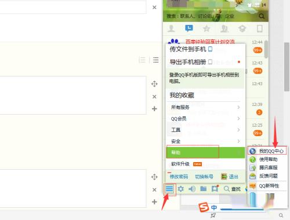Click the 反馈问题 envelope icon

[x=253, y=176]
